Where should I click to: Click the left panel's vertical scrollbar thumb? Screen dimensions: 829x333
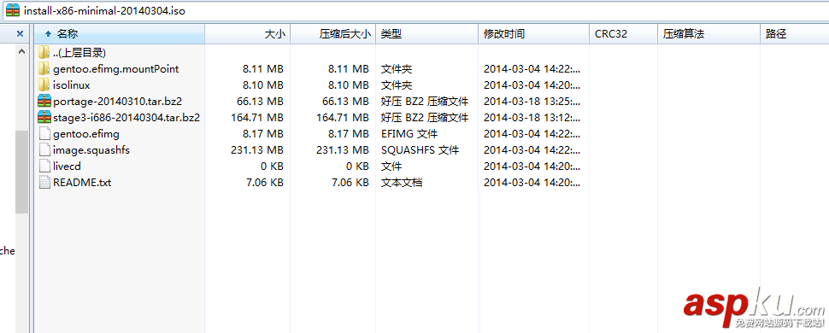tap(21, 172)
